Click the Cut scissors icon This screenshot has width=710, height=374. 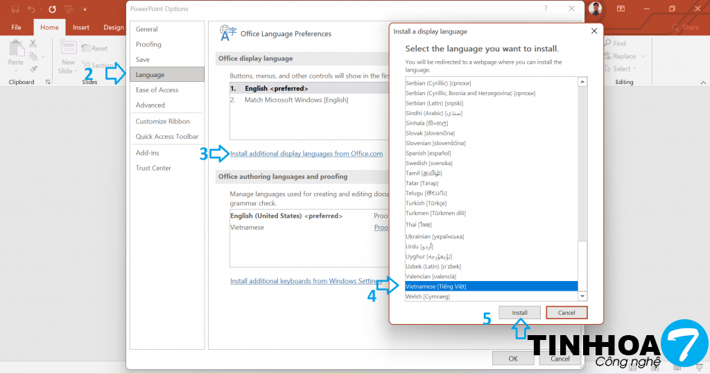coord(33,44)
